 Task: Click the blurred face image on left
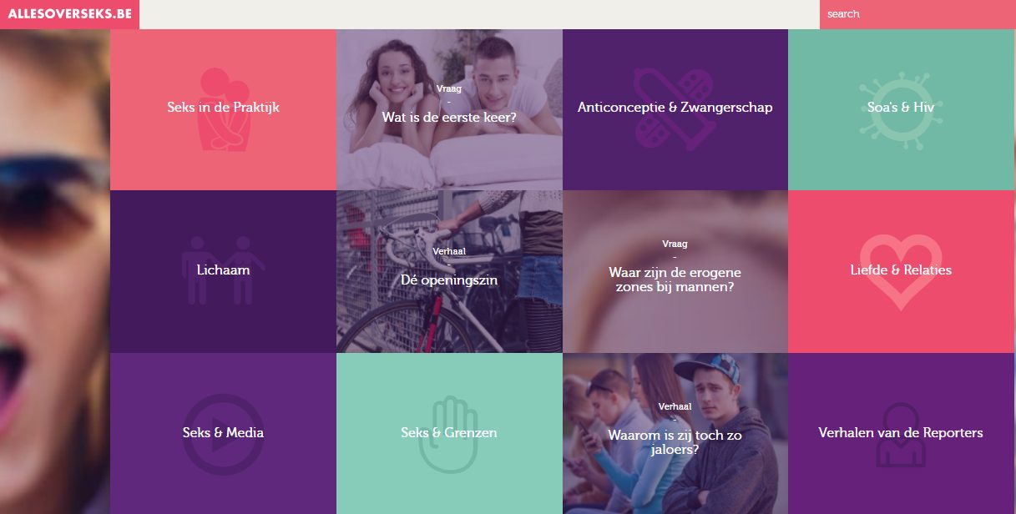click(55, 271)
